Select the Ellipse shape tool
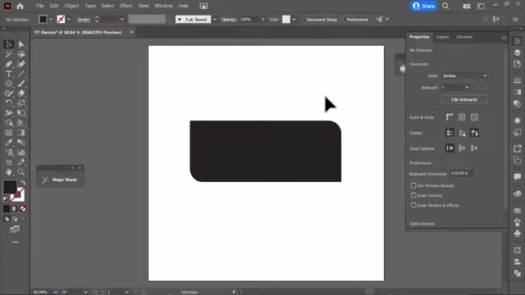 click(9, 84)
